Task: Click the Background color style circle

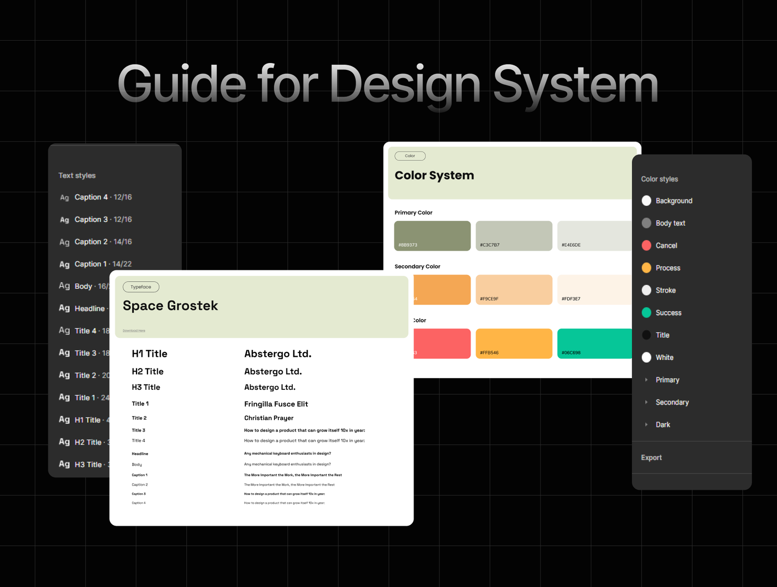Action: point(646,201)
